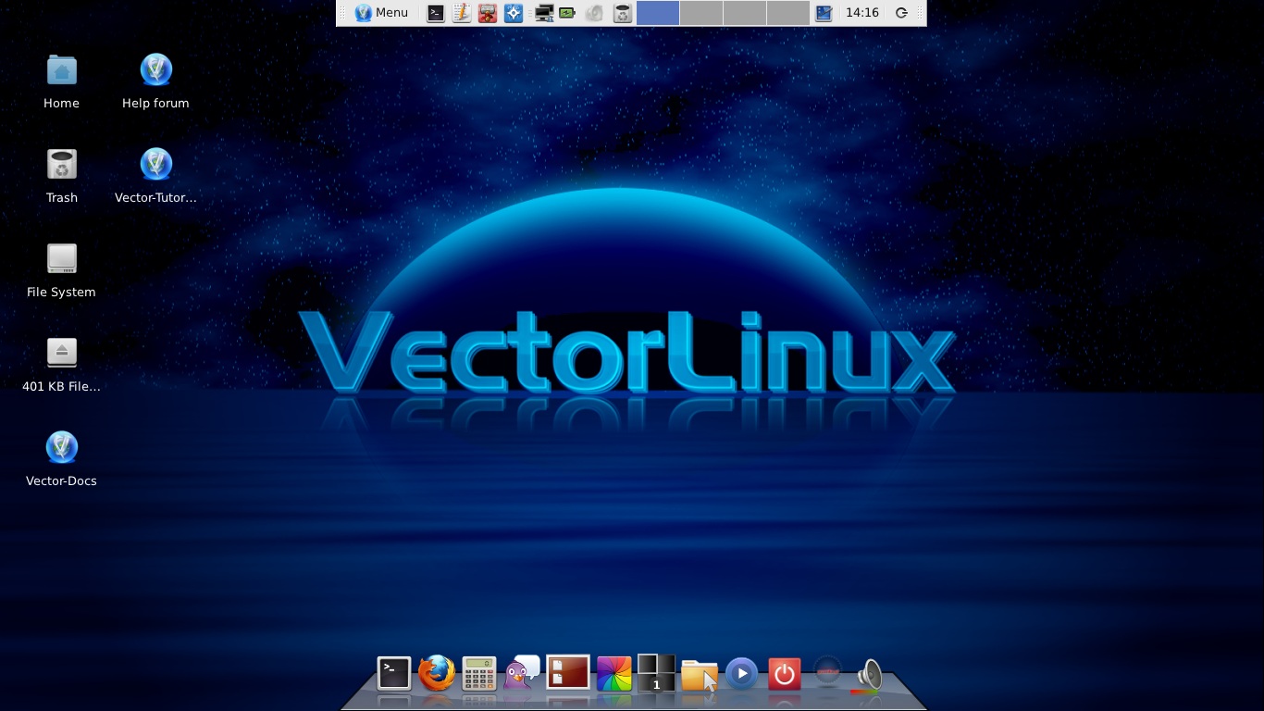Select the 401 KB File... volume icon
The image size is (1264, 711).
point(62,353)
